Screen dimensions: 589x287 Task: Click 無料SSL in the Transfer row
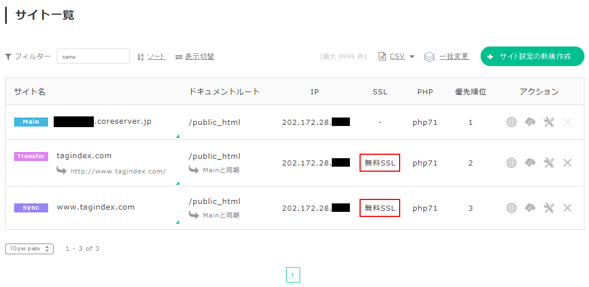[x=380, y=163]
